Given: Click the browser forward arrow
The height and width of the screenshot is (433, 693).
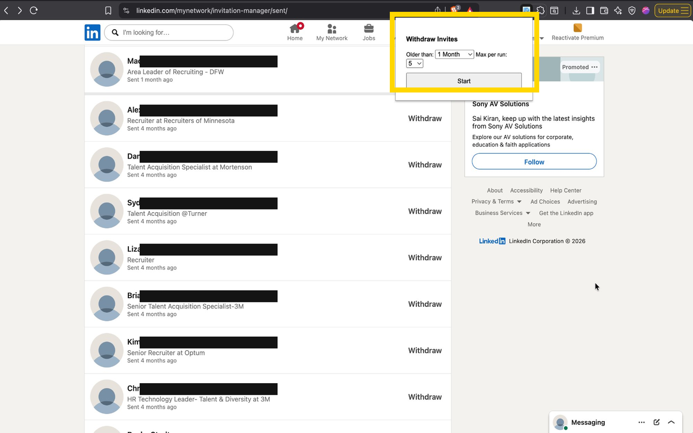Looking at the screenshot, I should coord(19,10).
